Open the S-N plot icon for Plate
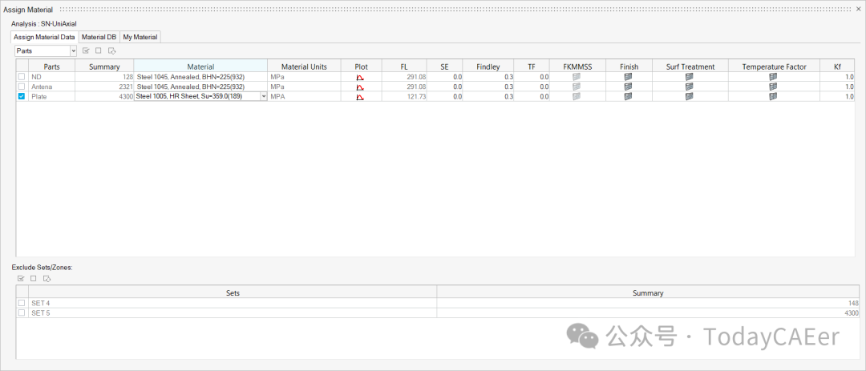866x371 pixels. (x=360, y=97)
